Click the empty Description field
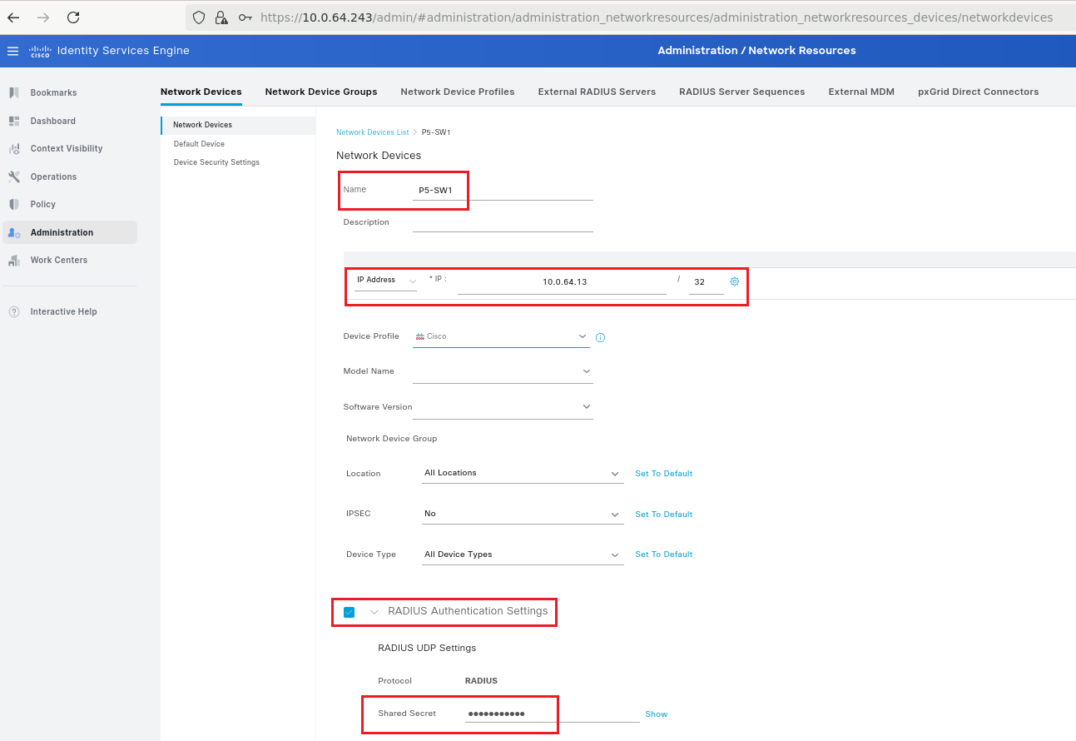 point(503,222)
